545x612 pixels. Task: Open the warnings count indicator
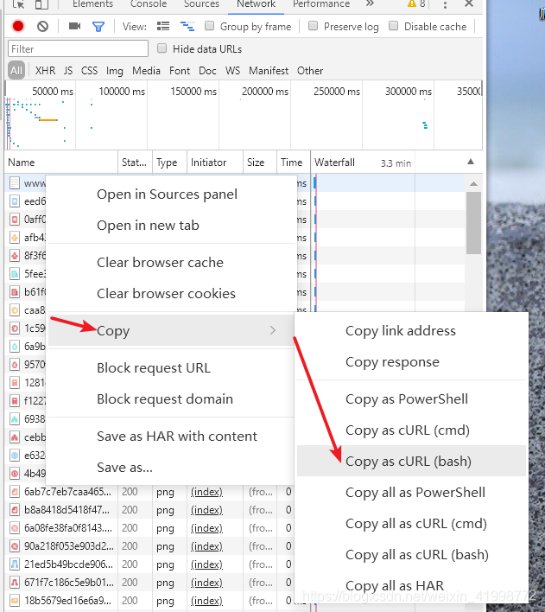[415, 4]
